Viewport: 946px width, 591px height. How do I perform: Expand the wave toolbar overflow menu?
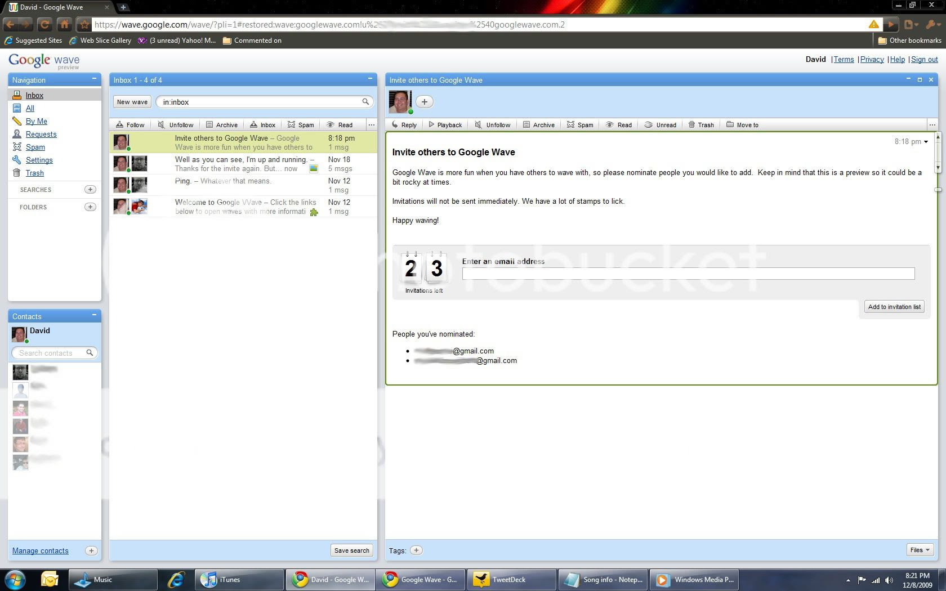pyautogui.click(x=932, y=125)
